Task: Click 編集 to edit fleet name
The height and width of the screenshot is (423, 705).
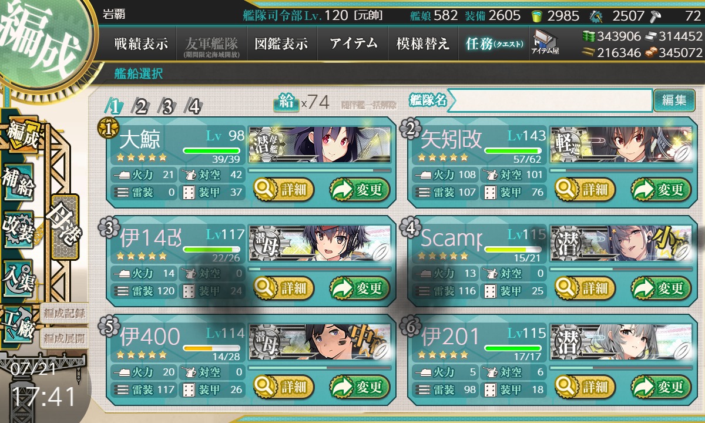Action: coord(674,100)
